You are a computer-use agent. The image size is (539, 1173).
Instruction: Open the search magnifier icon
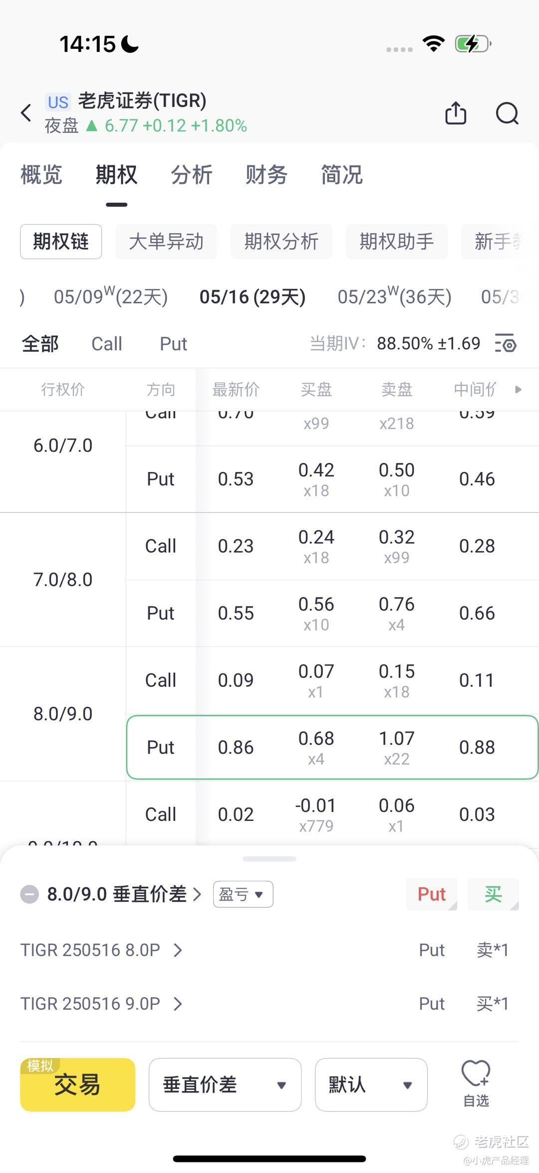pyautogui.click(x=507, y=113)
